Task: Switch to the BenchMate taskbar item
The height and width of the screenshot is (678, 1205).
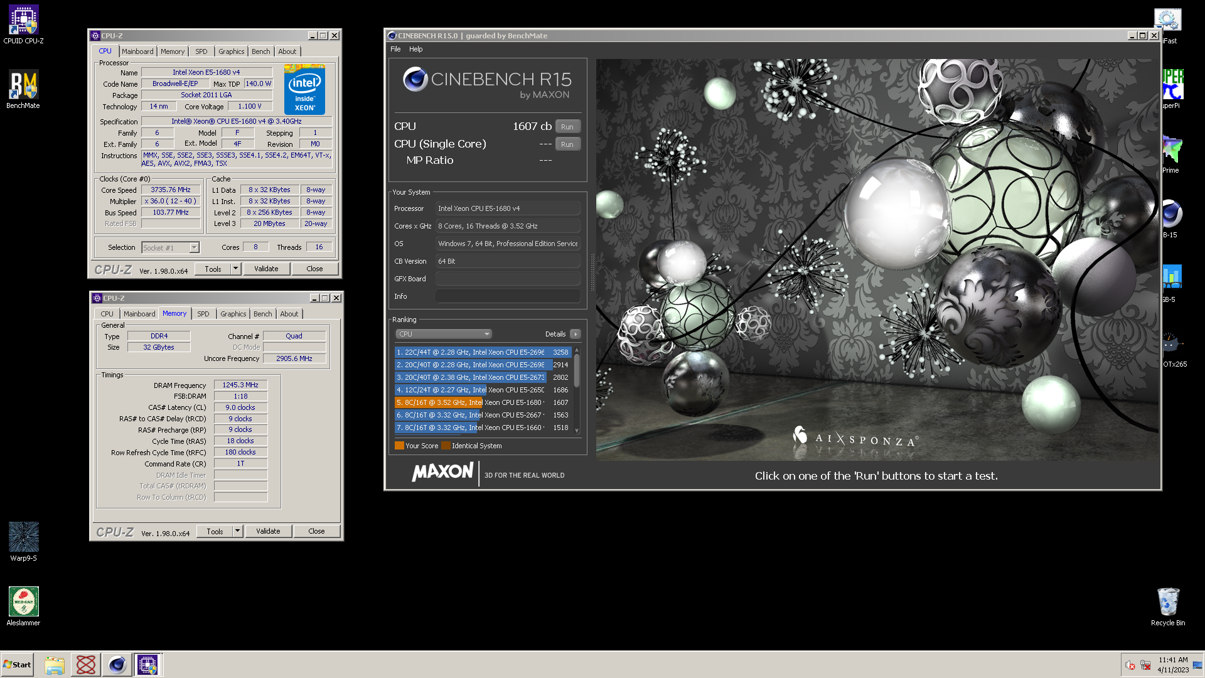Action: 86,665
